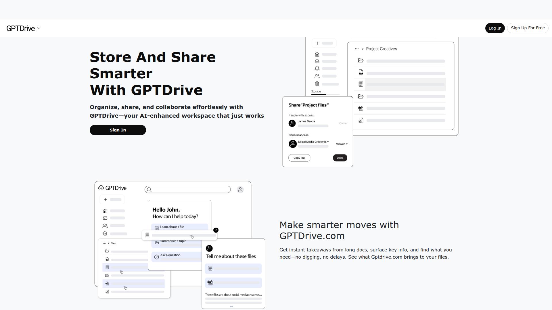Click Done in the Share dialog mockup
This screenshot has height=310, width=552.
[x=340, y=158]
